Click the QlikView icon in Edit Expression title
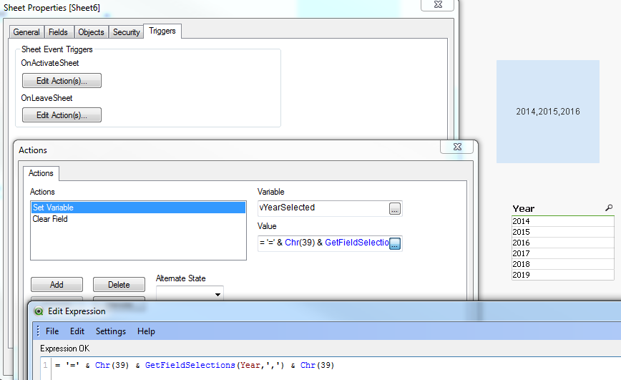The height and width of the screenshot is (380, 621). 39,311
